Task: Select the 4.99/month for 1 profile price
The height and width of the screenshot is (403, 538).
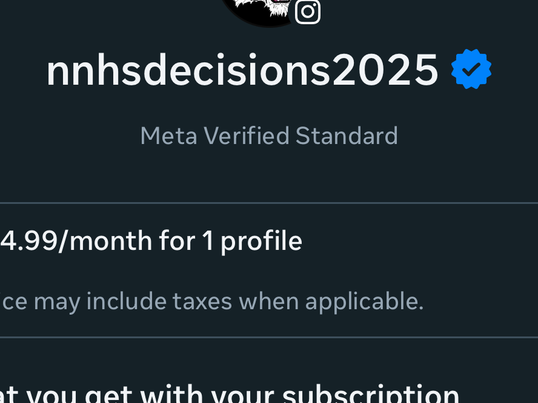Action: 151,241
